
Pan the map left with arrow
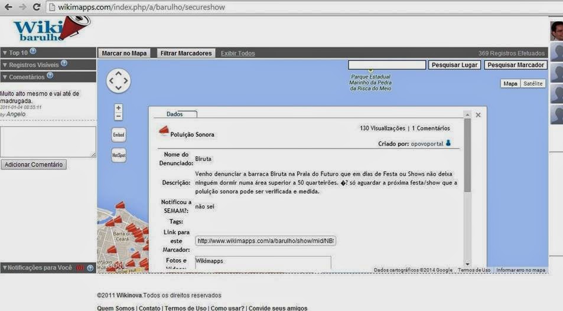(x=111, y=81)
